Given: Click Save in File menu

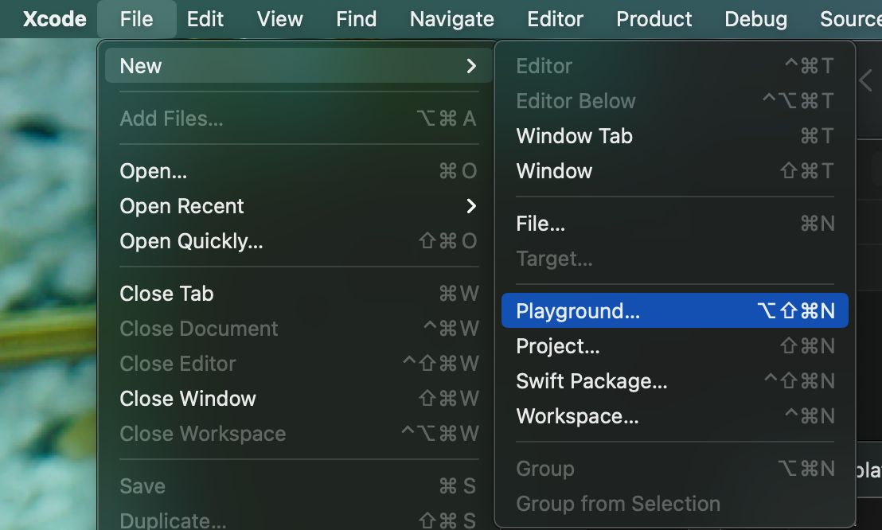Looking at the screenshot, I should pyautogui.click(x=299, y=485).
